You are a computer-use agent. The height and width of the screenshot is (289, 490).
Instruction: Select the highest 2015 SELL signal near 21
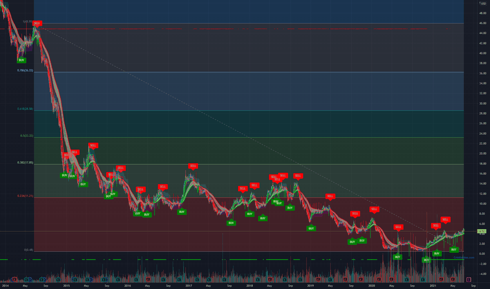[x=93, y=146]
